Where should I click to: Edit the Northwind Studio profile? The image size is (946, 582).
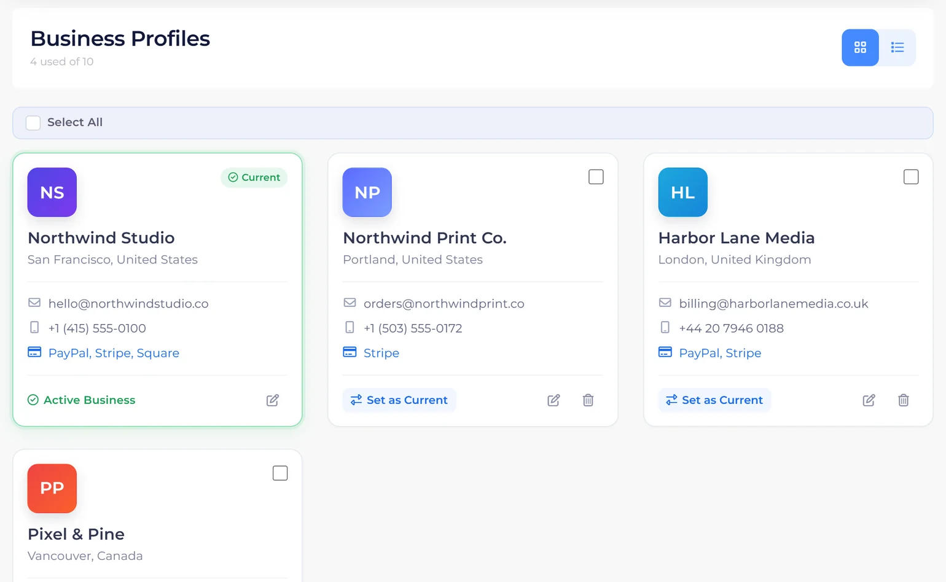[273, 400]
